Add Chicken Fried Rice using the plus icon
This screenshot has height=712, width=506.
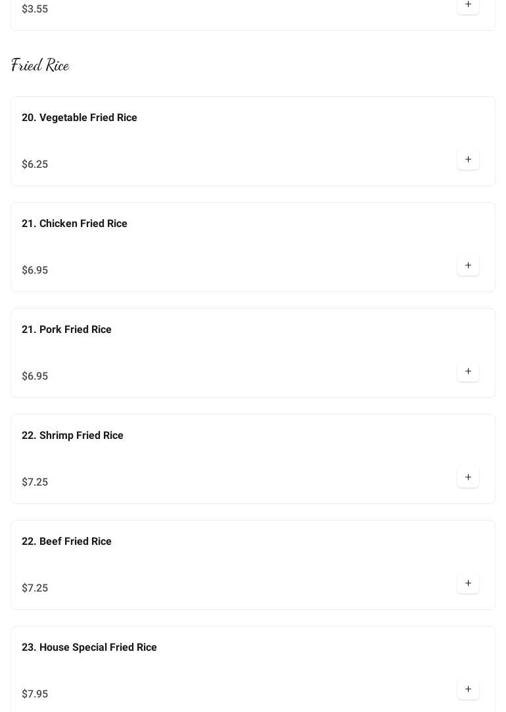click(468, 265)
